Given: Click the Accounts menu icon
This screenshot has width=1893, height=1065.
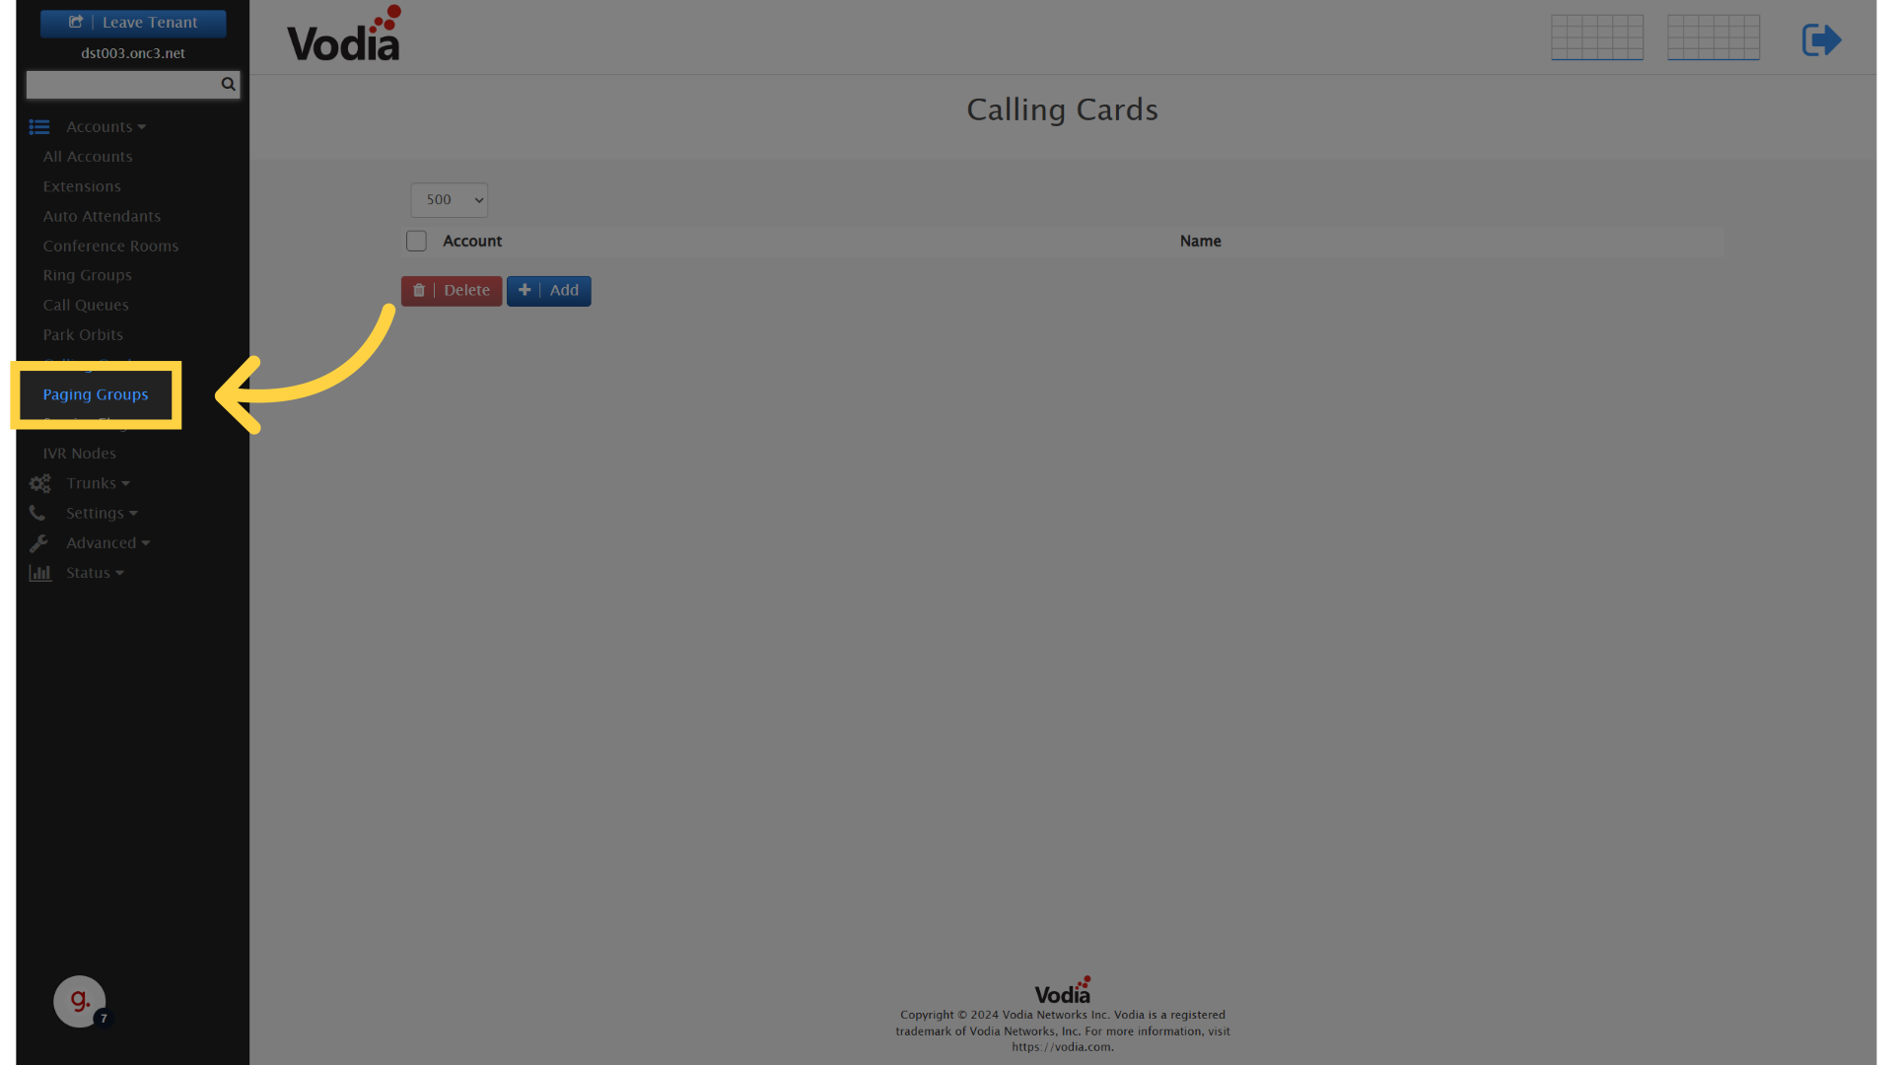Looking at the screenshot, I should [x=39, y=125].
